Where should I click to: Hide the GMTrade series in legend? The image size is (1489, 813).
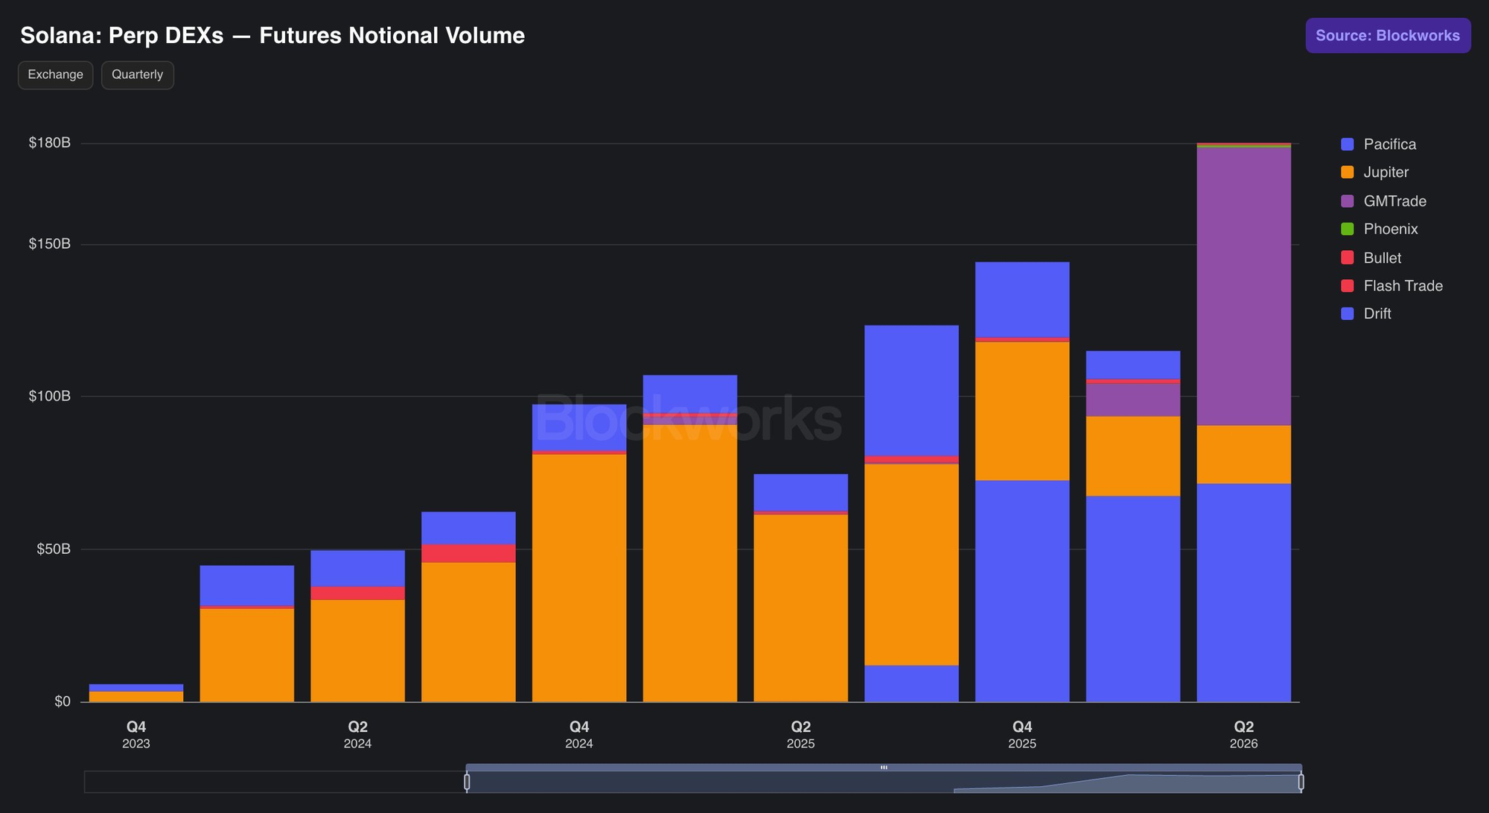coord(1347,201)
